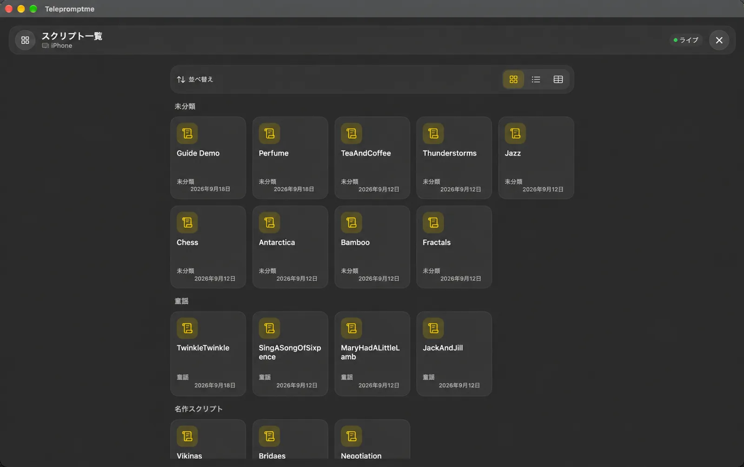This screenshot has width=744, height=467.
Task: Select the MaryHadALittleLamb title text
Action: (x=370, y=352)
